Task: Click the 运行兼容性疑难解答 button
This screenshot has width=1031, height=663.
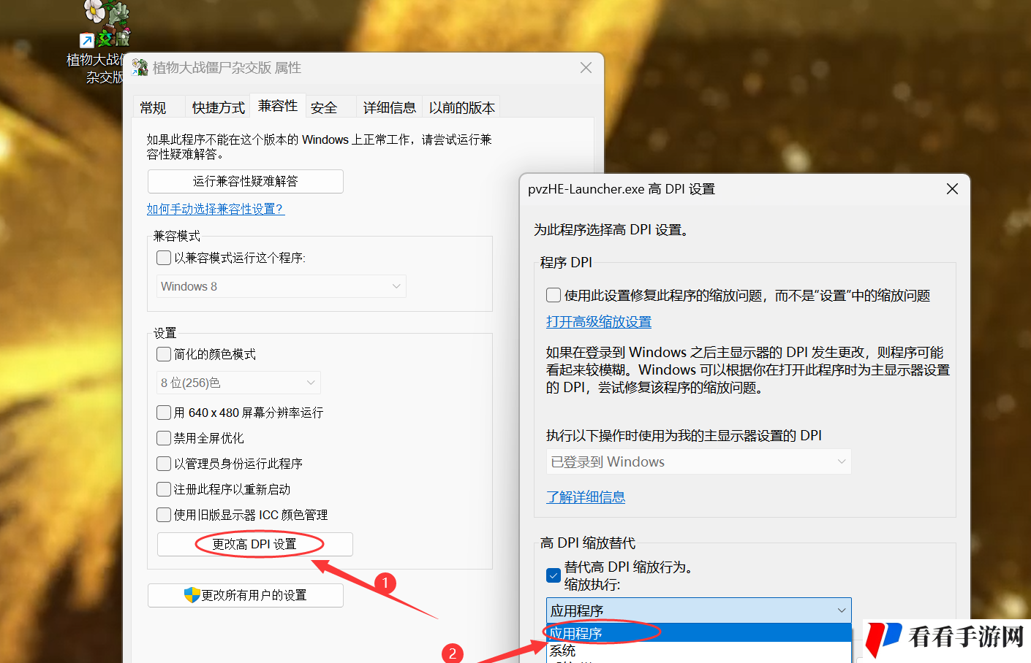Action: pos(246,181)
